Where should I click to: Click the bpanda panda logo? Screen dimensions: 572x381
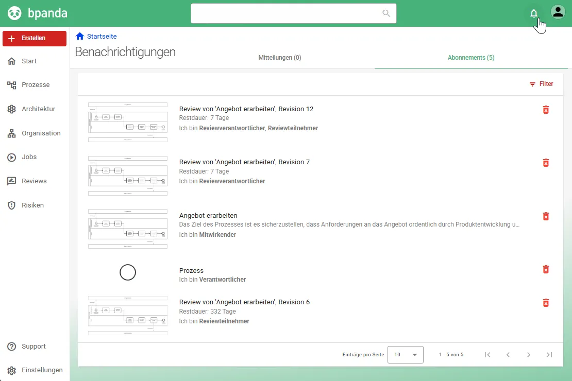pos(14,13)
